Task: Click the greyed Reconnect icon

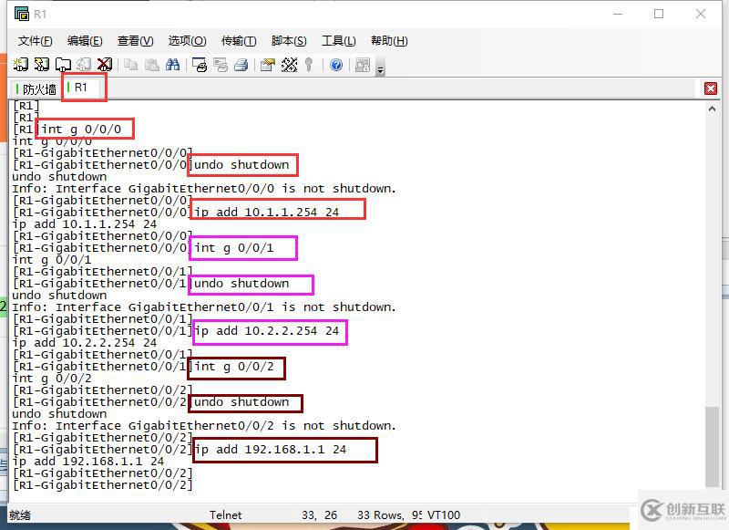Action: pos(84,65)
